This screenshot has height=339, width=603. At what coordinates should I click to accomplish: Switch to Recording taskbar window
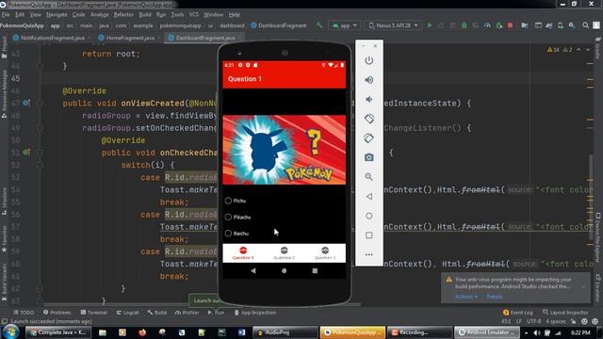[x=419, y=332]
